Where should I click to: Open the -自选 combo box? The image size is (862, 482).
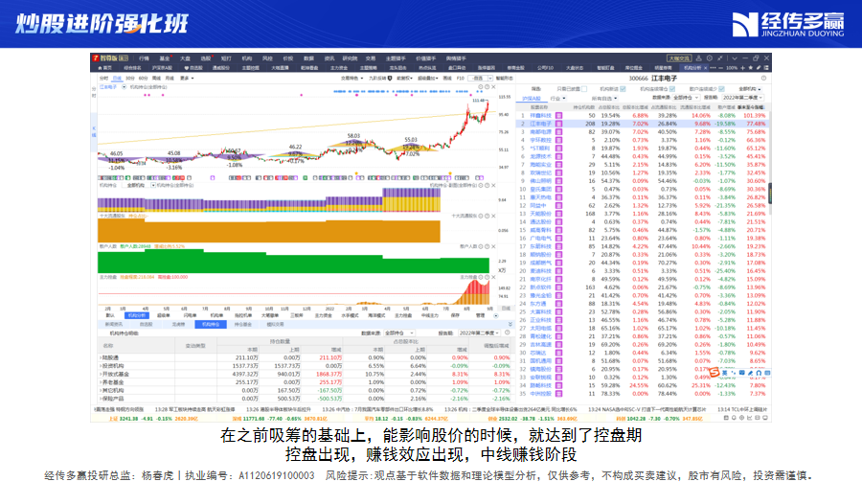click(481, 79)
